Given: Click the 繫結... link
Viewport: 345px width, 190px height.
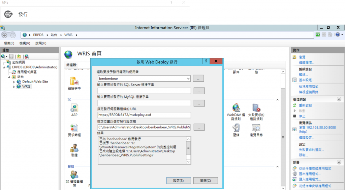Looking at the screenshot, I should coord(303,75).
